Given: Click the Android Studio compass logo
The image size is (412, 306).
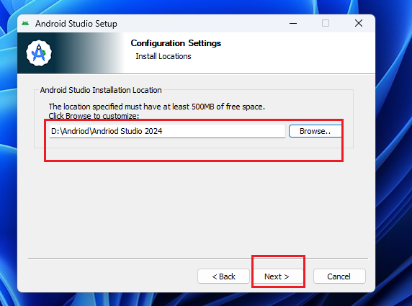Looking at the screenshot, I should pos(39,53).
